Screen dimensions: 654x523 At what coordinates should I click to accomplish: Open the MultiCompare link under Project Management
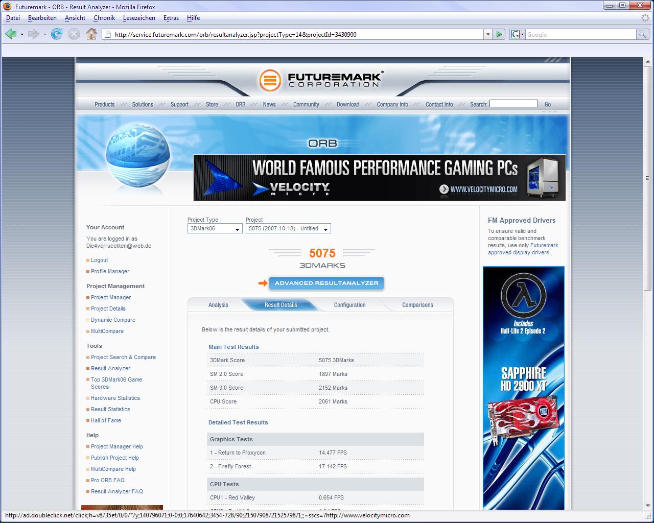[x=107, y=331]
